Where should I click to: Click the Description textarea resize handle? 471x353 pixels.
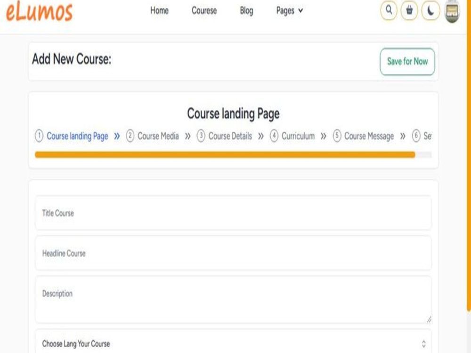(429, 320)
